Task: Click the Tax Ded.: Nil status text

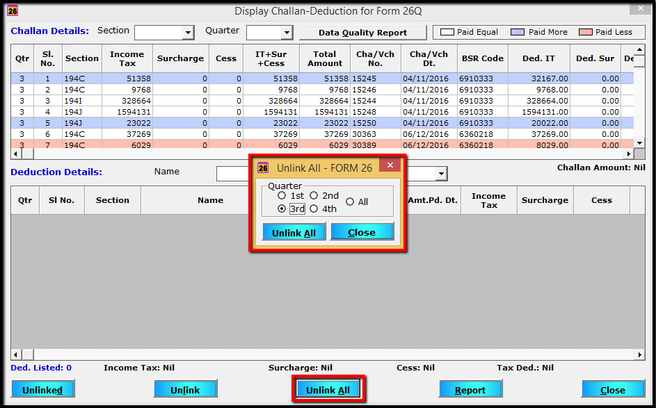Action: click(x=525, y=368)
